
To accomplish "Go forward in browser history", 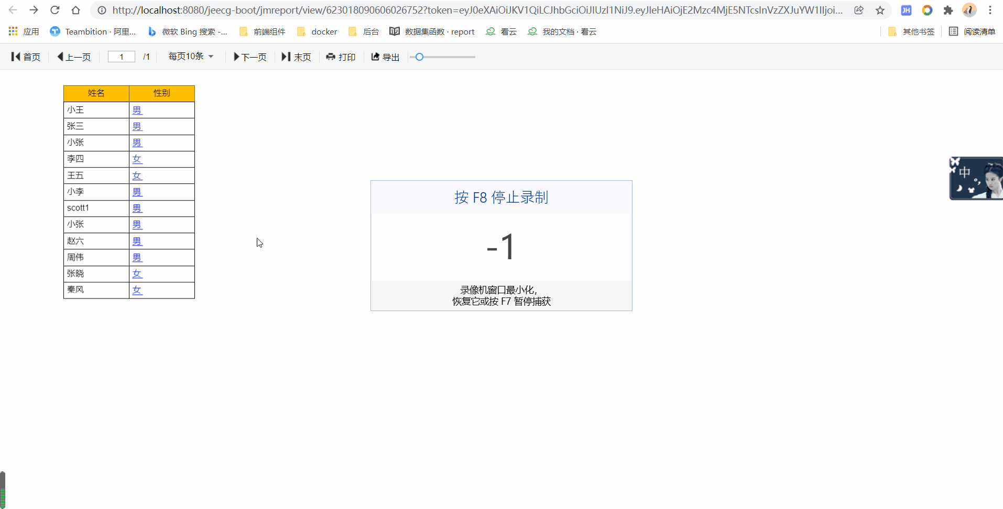I will click(34, 10).
